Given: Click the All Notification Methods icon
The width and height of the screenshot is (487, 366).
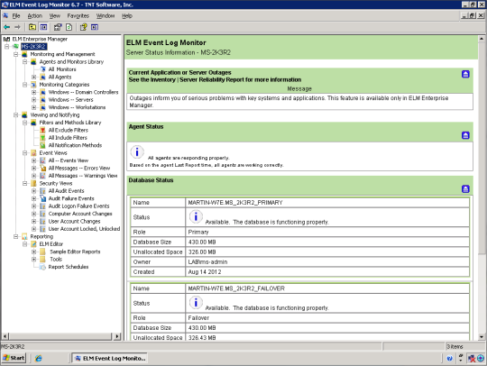Looking at the screenshot, I should click(x=43, y=145).
